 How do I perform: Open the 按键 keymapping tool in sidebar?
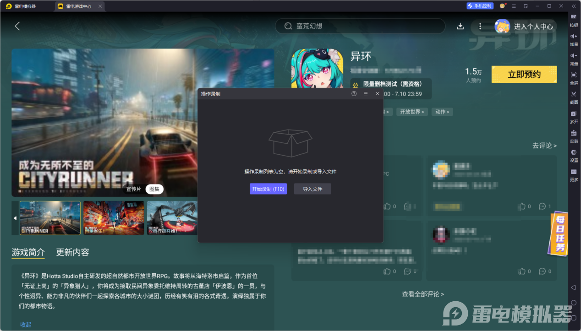tap(574, 20)
